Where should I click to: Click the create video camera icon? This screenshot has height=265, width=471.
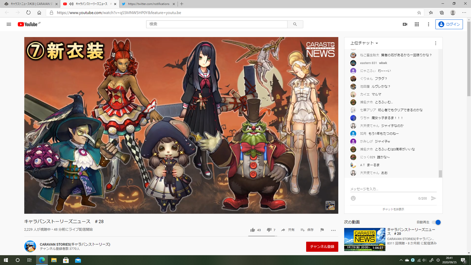pos(405,24)
